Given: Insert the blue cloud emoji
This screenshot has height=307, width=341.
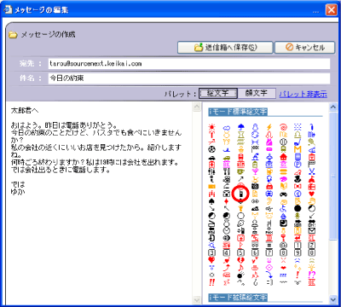Looking at the screenshot, I should (x=227, y=128).
